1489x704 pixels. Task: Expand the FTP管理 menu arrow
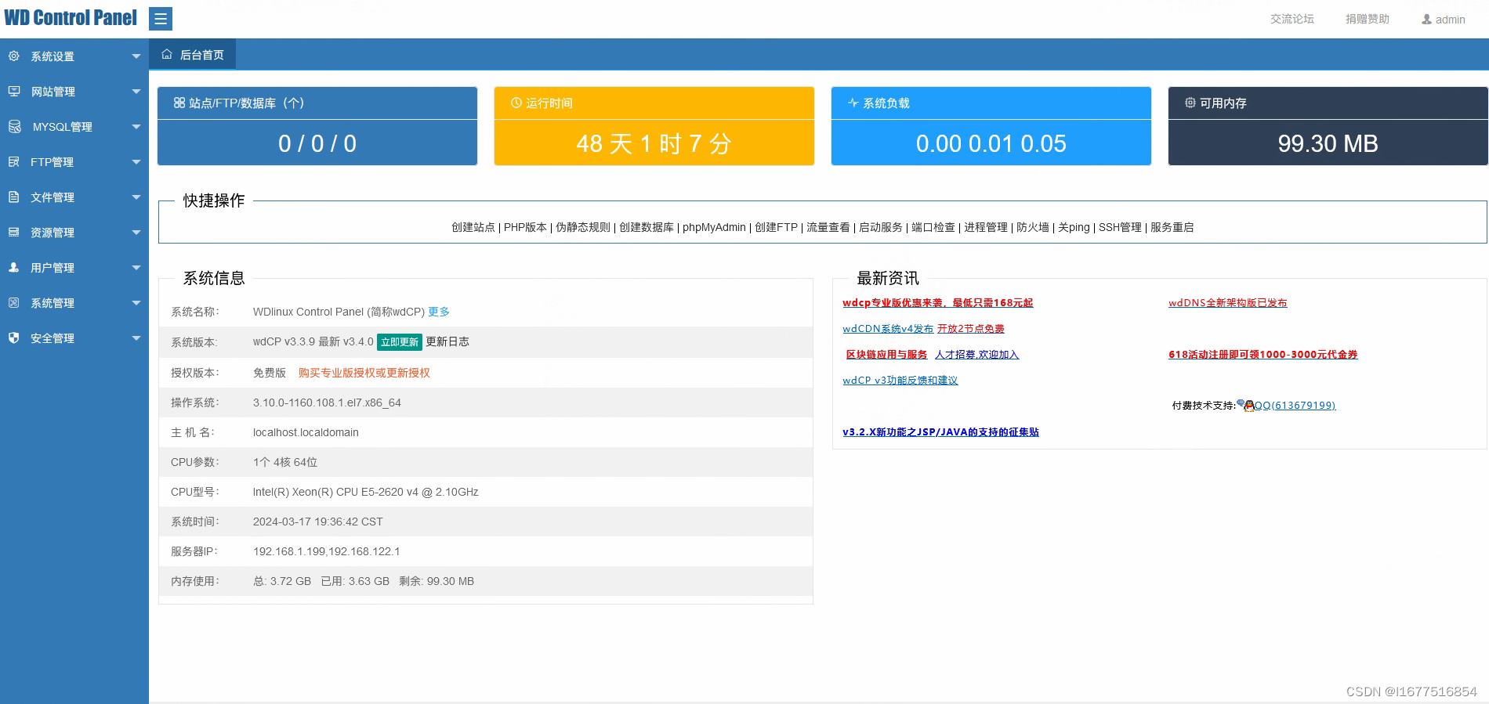136,162
